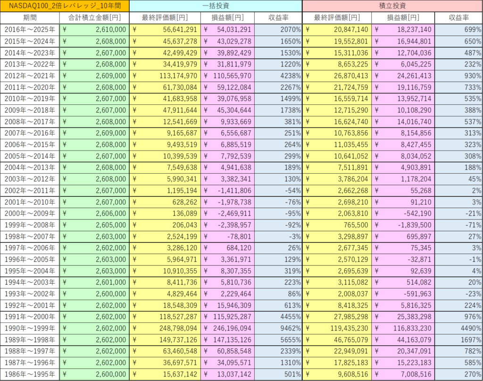Click the 積立投資 group header
The height and width of the screenshot is (381, 483).
[x=392, y=6]
